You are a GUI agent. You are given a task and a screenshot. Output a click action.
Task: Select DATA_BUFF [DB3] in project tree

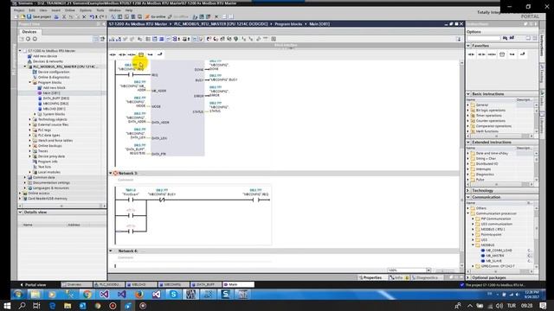pyautogui.click(x=55, y=98)
